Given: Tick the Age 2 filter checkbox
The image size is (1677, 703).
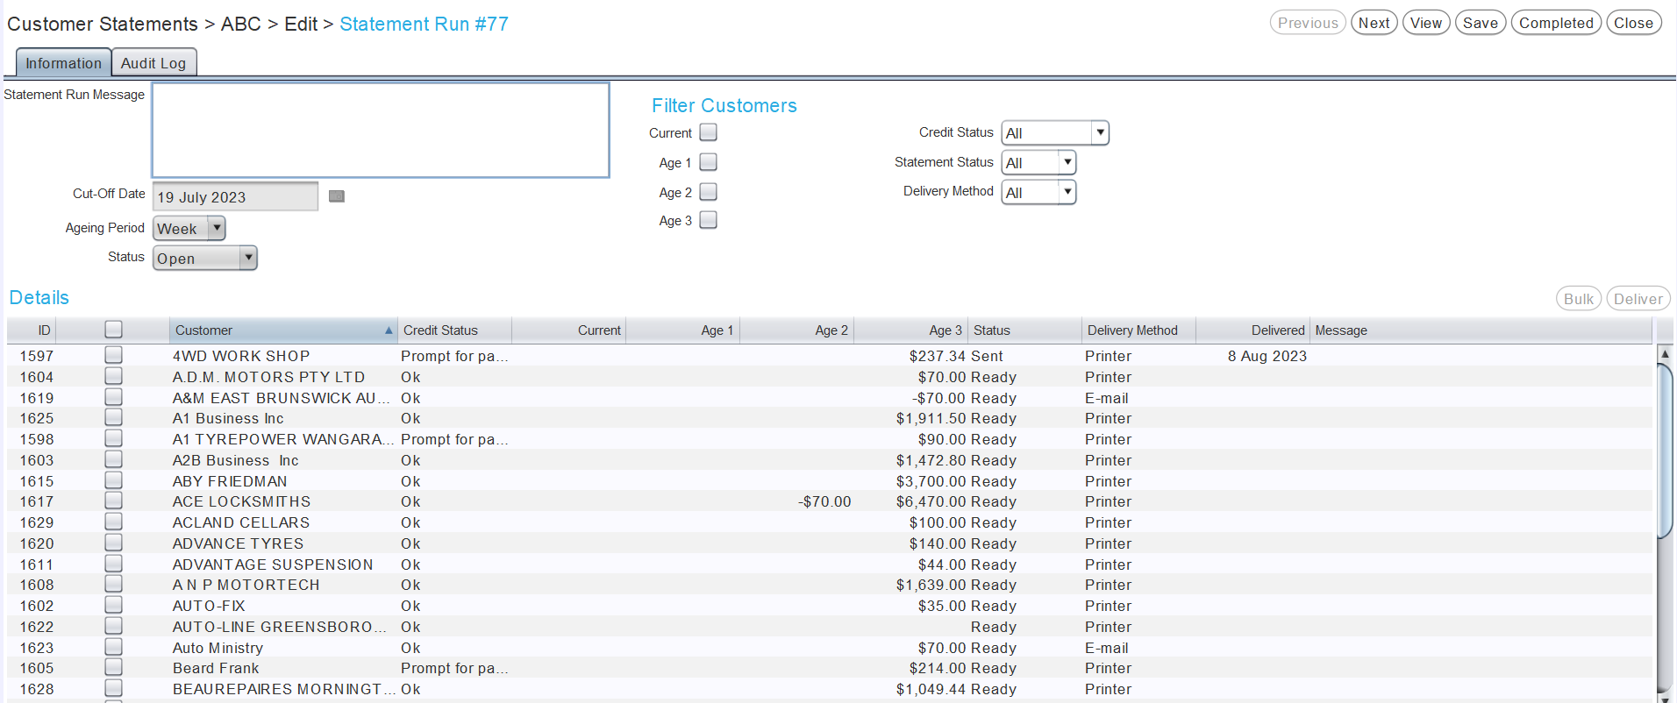Looking at the screenshot, I should click(x=709, y=191).
